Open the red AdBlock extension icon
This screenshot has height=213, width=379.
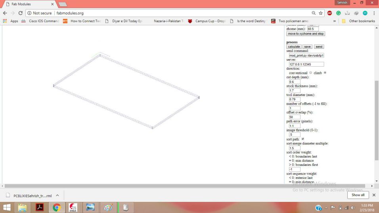[329, 13]
